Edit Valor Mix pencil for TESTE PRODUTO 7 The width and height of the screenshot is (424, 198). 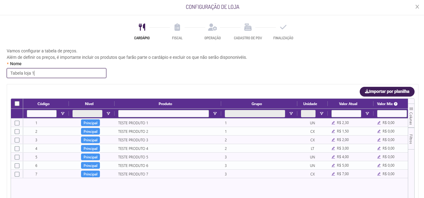click(x=379, y=174)
